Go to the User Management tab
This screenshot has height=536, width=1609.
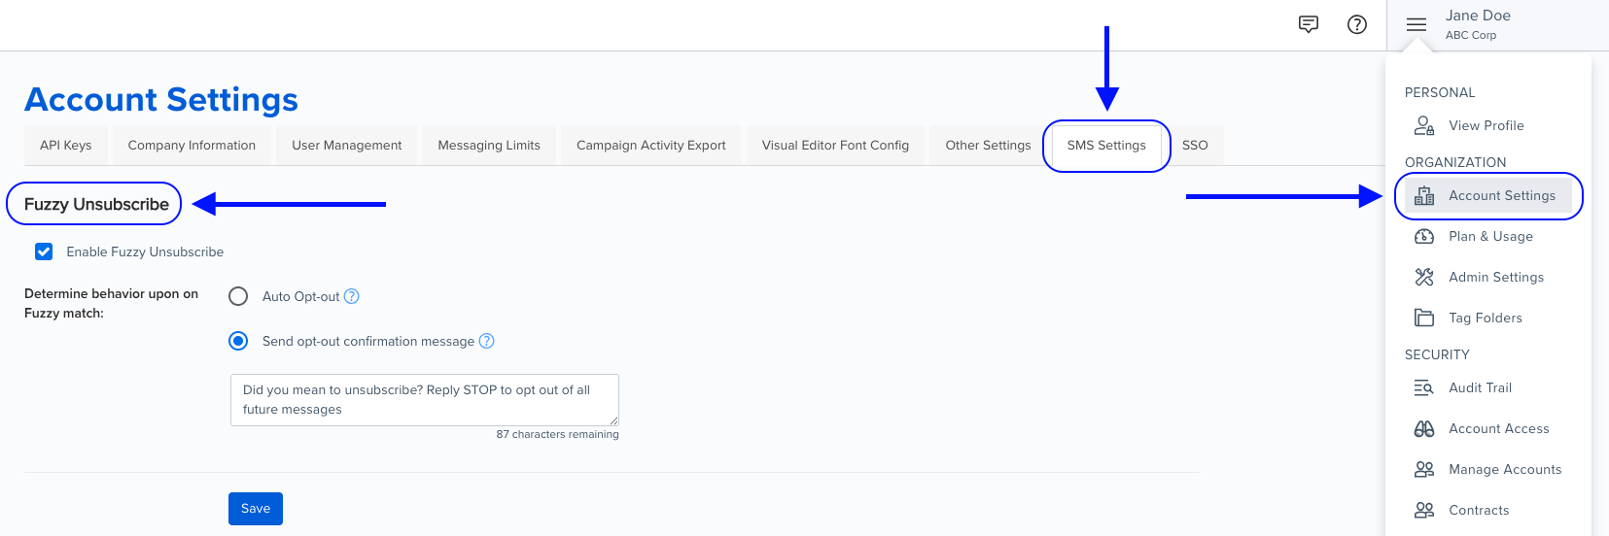click(x=346, y=145)
